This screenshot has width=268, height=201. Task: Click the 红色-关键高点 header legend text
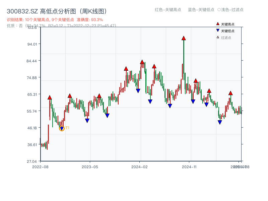[x=168, y=10]
